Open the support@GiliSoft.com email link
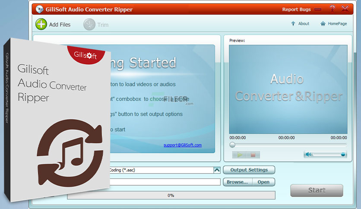 point(183,145)
